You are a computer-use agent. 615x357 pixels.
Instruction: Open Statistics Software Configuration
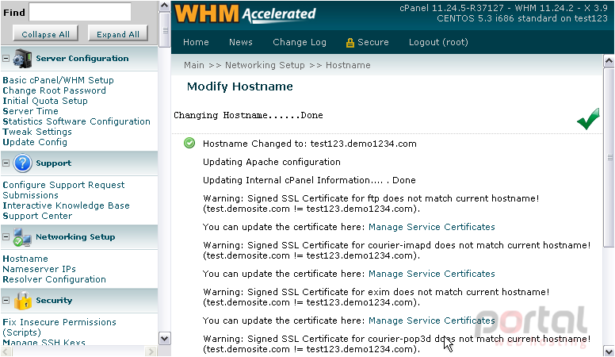pyautogui.click(x=77, y=121)
